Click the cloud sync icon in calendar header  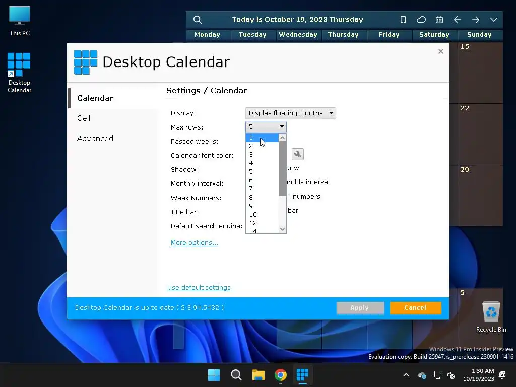pos(421,20)
